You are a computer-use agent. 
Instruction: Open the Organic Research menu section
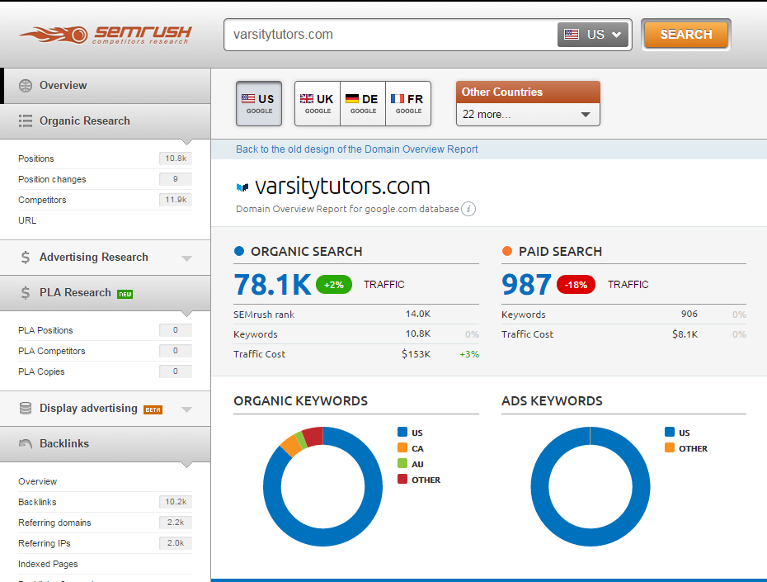point(106,121)
